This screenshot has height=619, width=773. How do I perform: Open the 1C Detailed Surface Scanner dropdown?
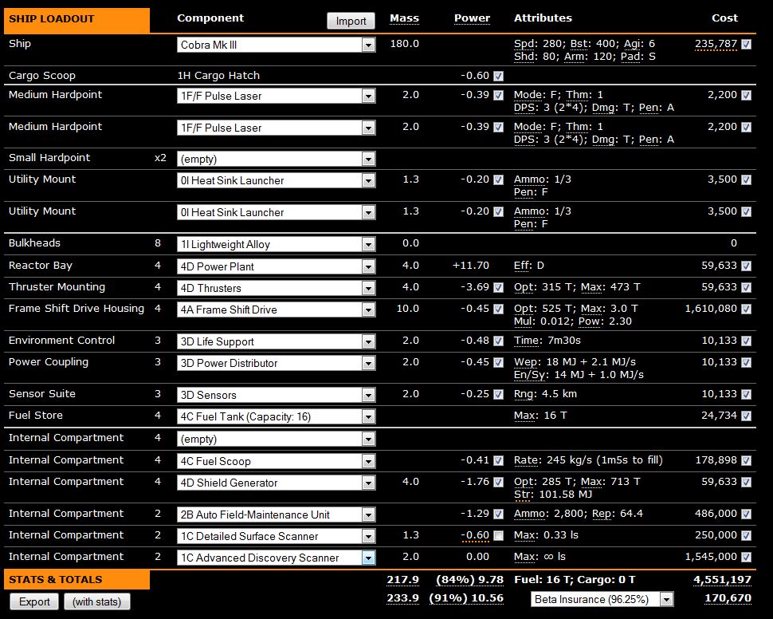(276, 536)
